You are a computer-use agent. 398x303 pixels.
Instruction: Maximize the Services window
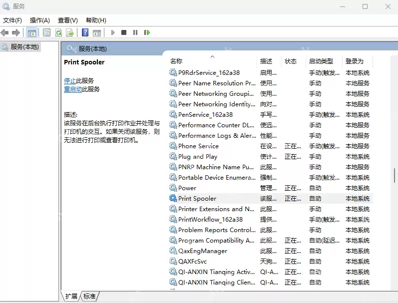pyautogui.click(x=365, y=6)
